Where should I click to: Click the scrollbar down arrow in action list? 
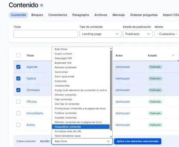[111, 137]
